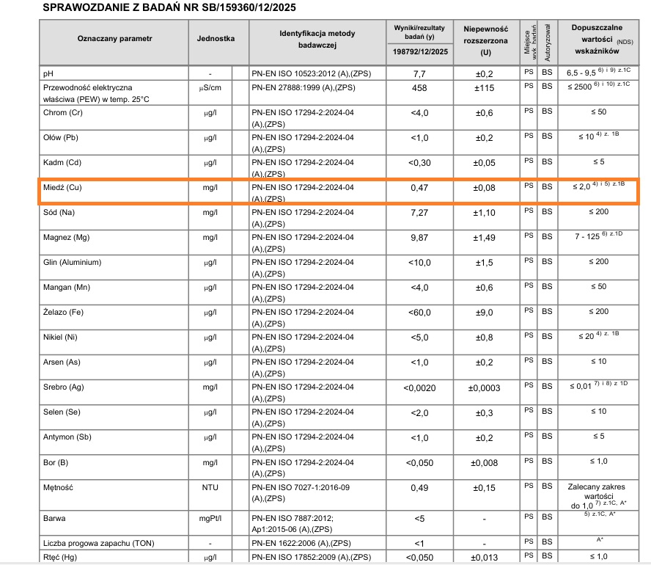
Task: Select the conductivity result 458
Action: pyautogui.click(x=419, y=88)
